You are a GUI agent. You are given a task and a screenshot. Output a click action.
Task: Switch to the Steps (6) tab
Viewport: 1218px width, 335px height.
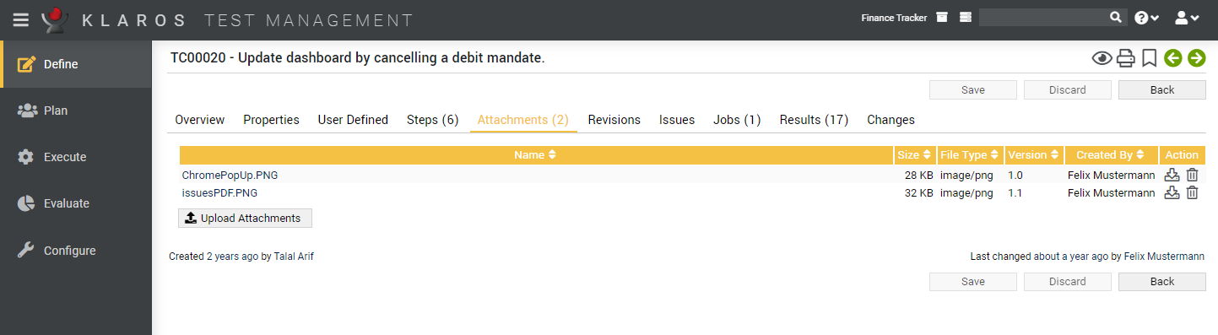click(x=432, y=120)
